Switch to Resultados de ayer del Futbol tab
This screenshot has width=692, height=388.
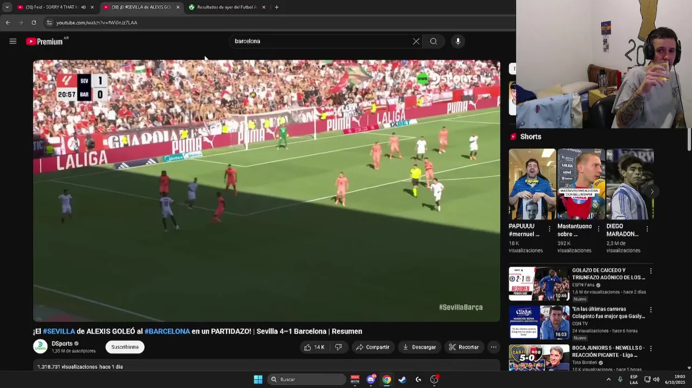[227, 7]
